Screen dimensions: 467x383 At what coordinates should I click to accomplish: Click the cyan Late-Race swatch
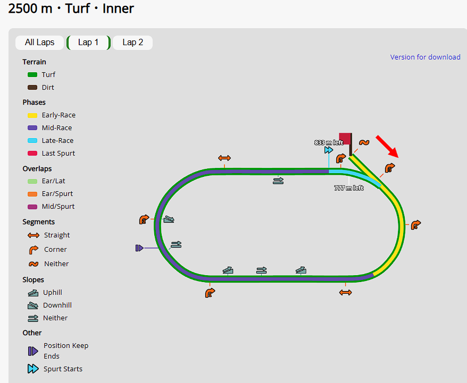pos(32,141)
